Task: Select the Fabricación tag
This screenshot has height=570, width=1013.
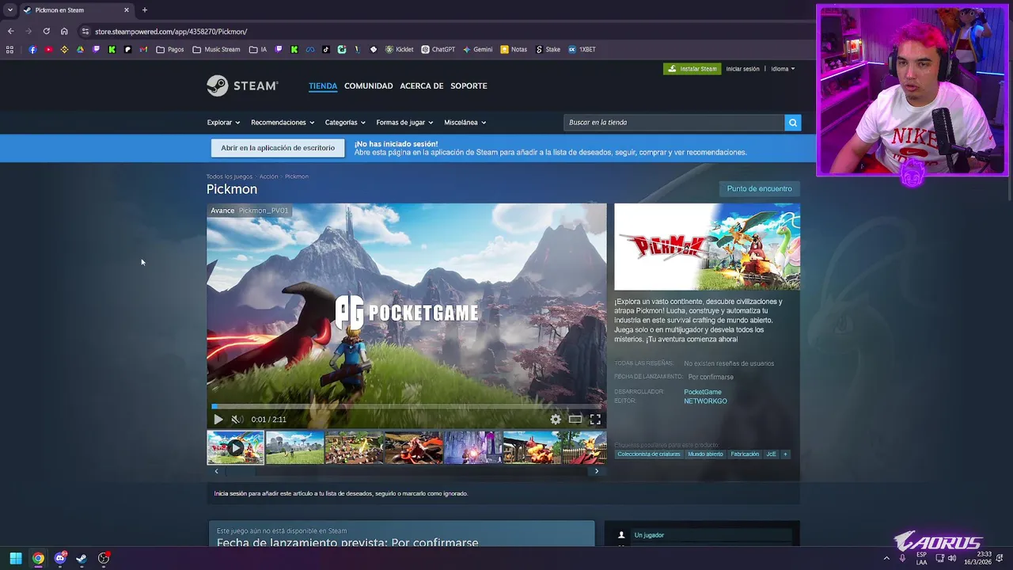Action: coord(745,454)
